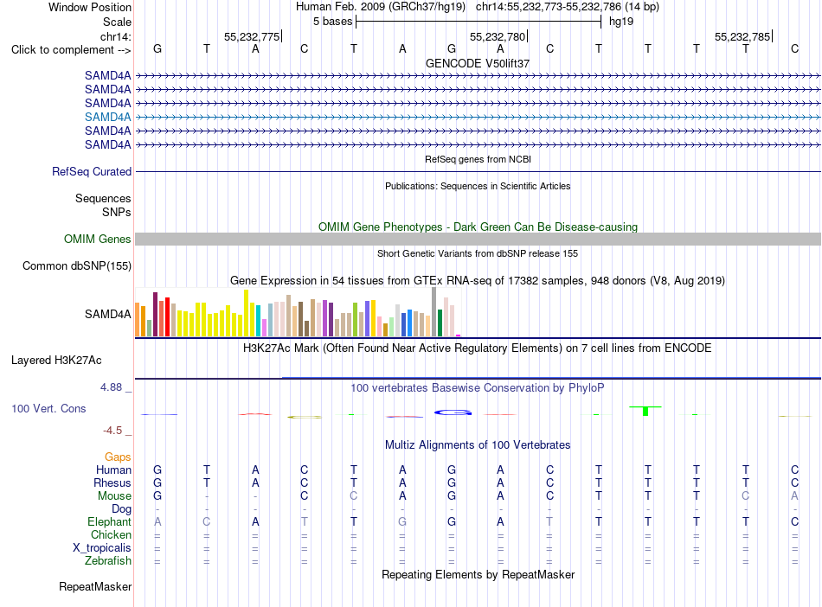Click the Common dbSNP(155) track label

76,265
